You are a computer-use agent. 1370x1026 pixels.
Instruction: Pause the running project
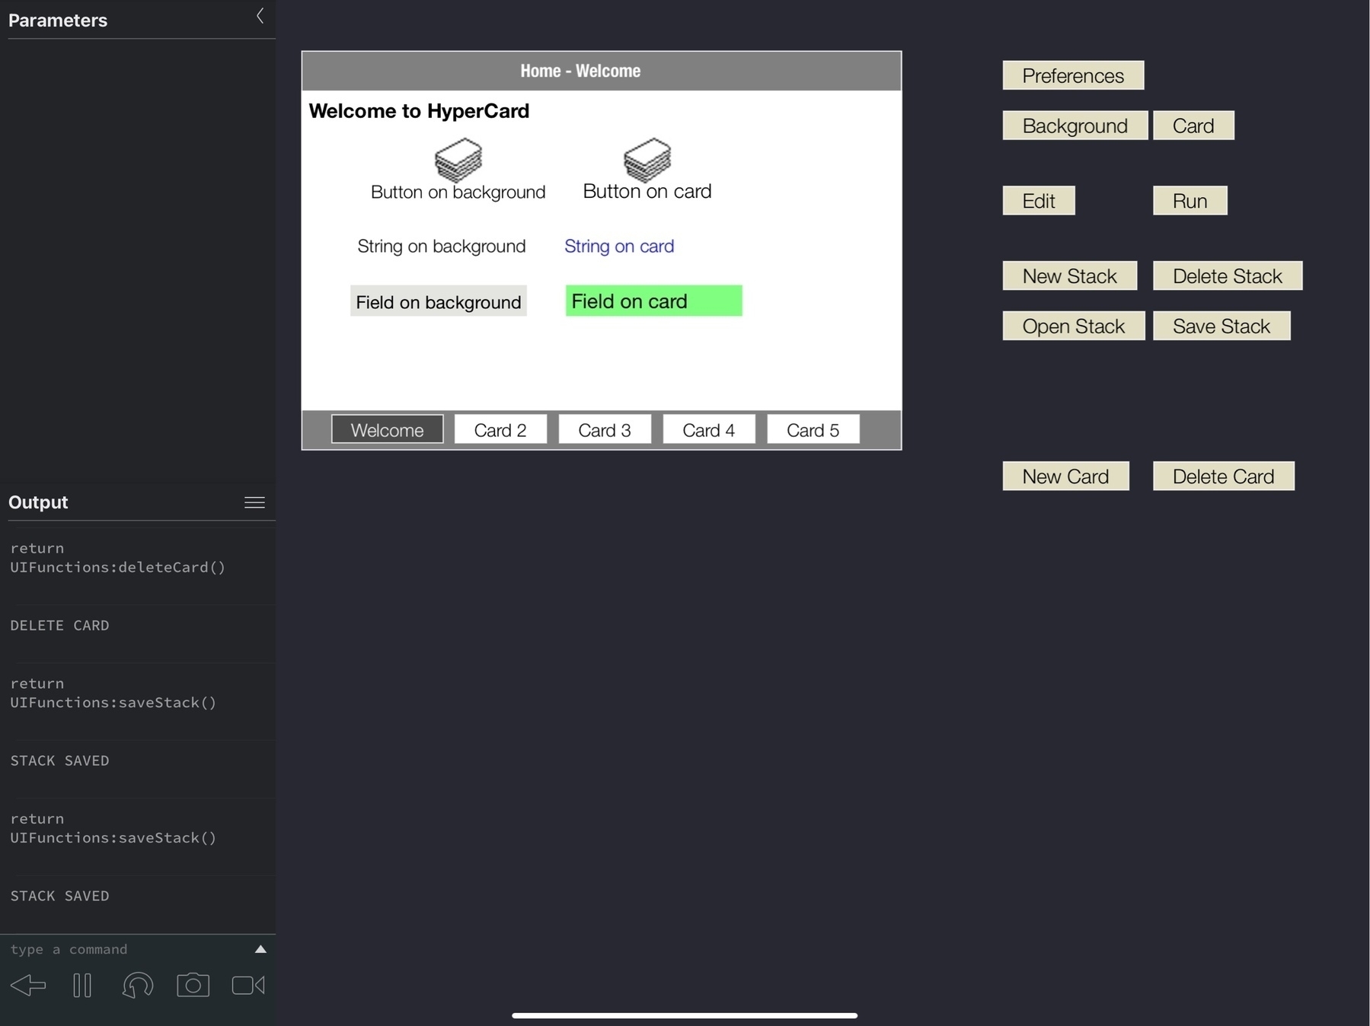(x=82, y=986)
